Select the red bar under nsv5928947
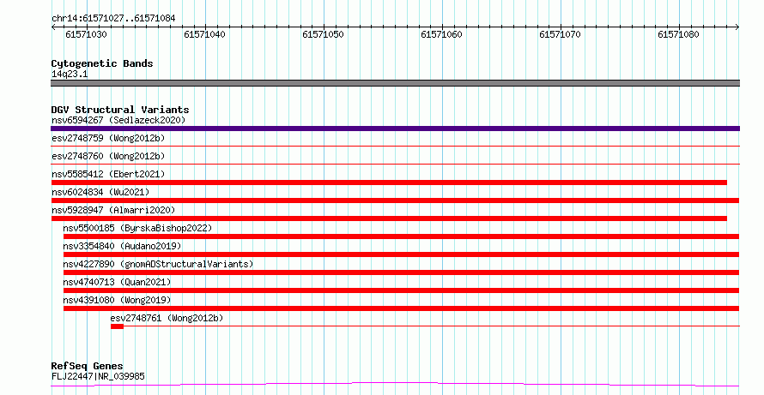This screenshot has width=764, height=395. pyautogui.click(x=389, y=218)
